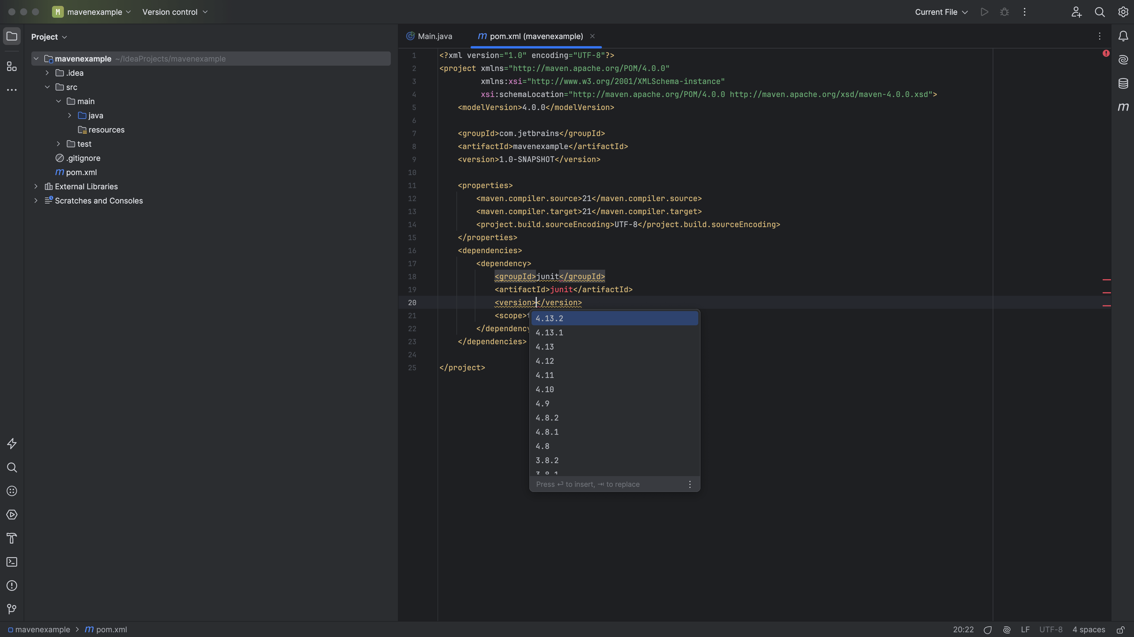
Task: Collapse the src folder
Action: [x=48, y=87]
